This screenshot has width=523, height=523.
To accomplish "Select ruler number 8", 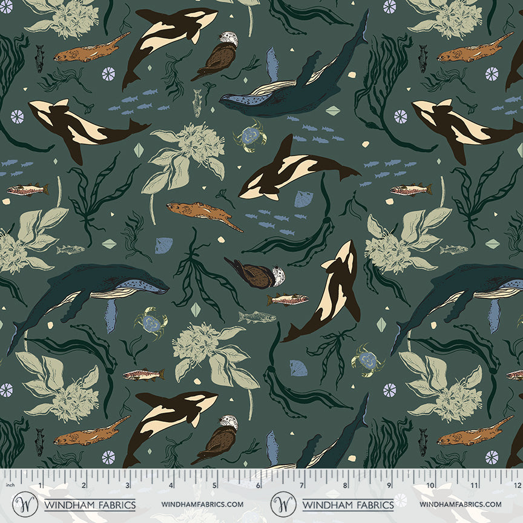I will (345, 485).
